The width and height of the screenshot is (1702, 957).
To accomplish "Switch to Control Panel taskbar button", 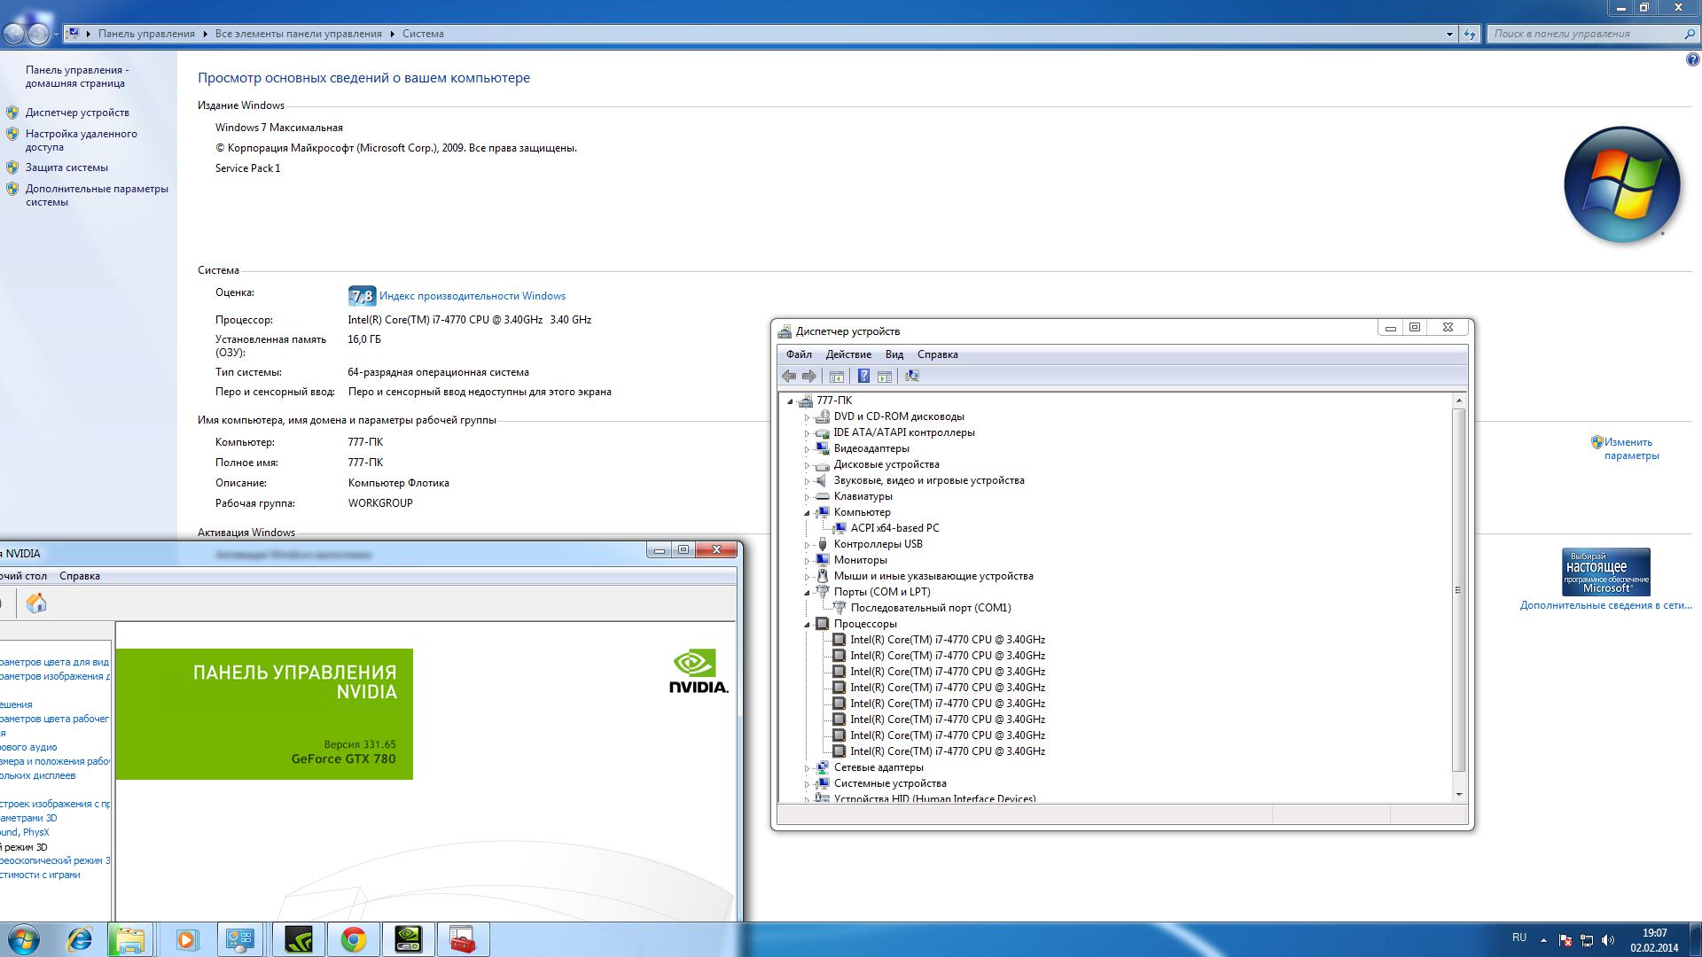I will [239, 939].
